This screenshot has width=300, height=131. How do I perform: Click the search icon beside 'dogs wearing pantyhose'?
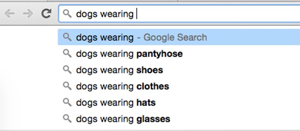[67, 54]
